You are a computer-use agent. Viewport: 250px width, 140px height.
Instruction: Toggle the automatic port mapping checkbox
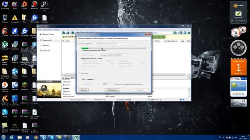click(x=114, y=84)
